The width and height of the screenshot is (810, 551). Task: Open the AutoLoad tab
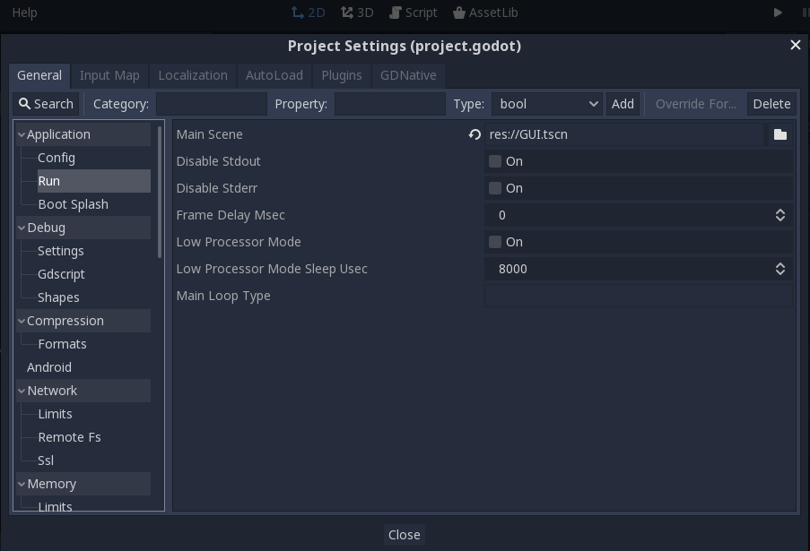(x=274, y=76)
